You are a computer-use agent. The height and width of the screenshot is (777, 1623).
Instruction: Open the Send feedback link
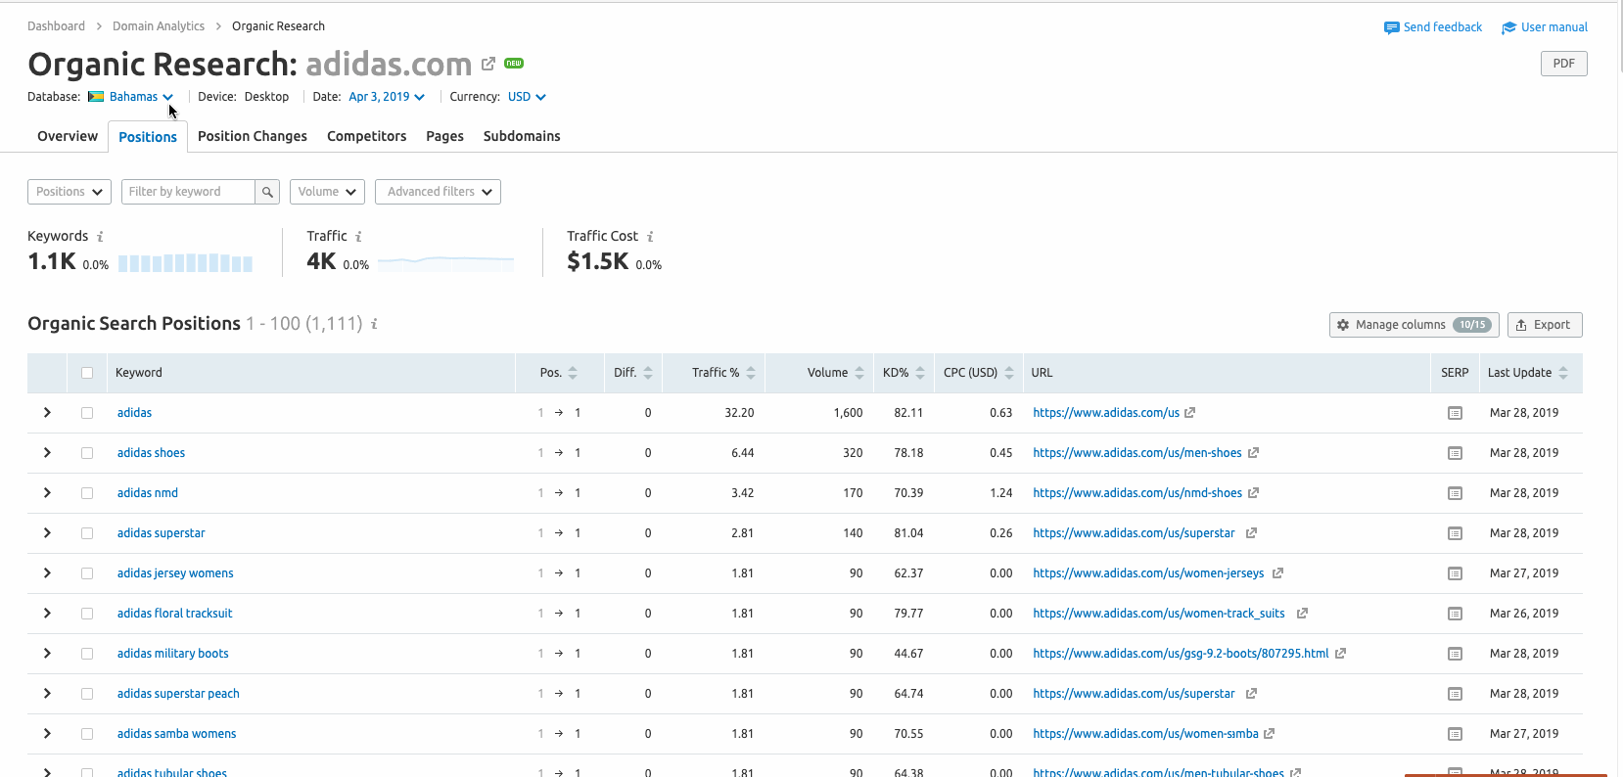click(x=1433, y=27)
